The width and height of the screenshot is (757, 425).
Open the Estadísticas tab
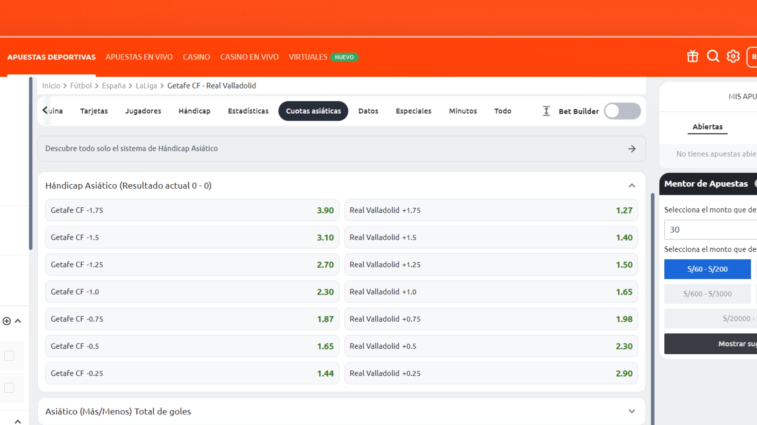[248, 111]
